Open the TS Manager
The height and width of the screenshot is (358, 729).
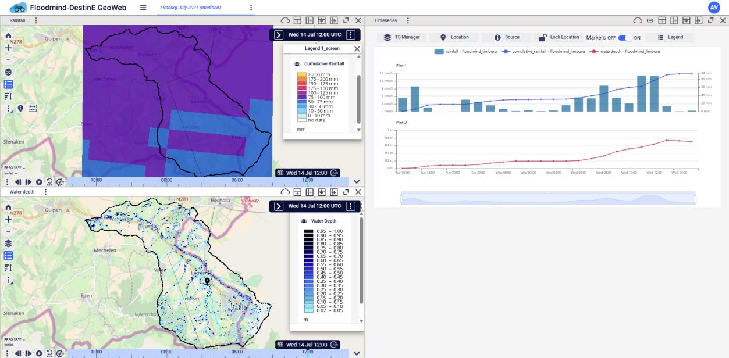403,37
